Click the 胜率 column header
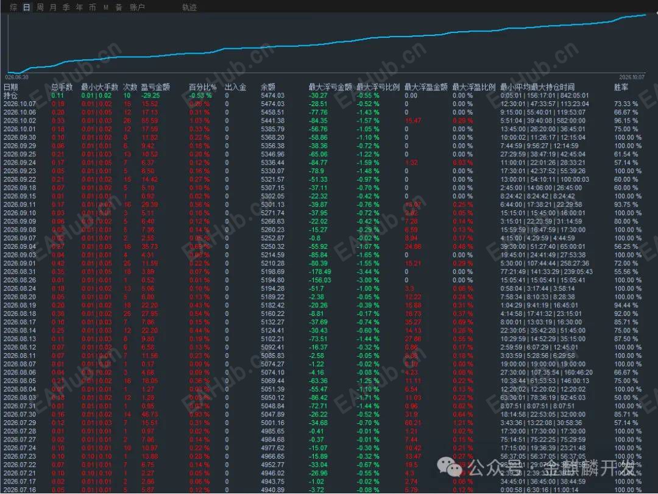The width and height of the screenshot is (658, 494). pyautogui.click(x=621, y=87)
